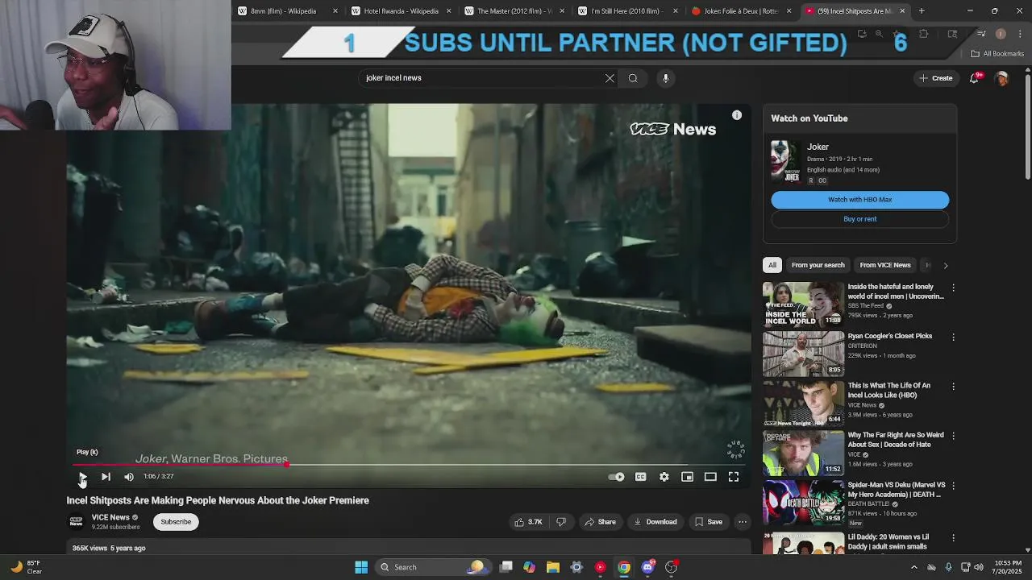Open the player settings gear
The height and width of the screenshot is (580, 1032).
pos(664,477)
